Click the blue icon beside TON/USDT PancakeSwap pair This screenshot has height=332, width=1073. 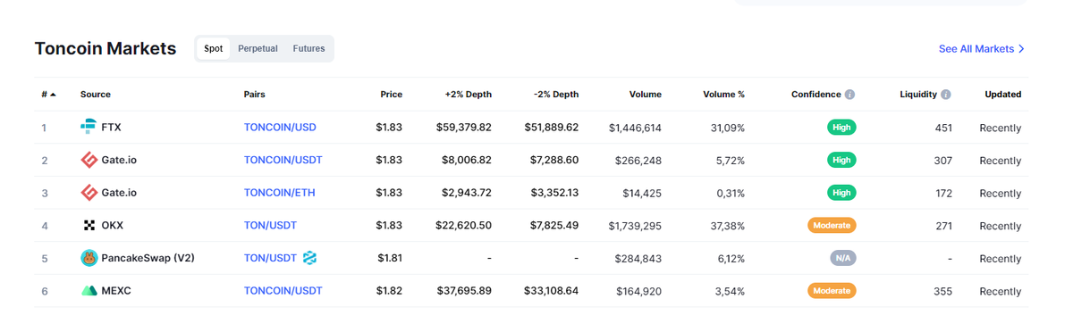point(309,258)
